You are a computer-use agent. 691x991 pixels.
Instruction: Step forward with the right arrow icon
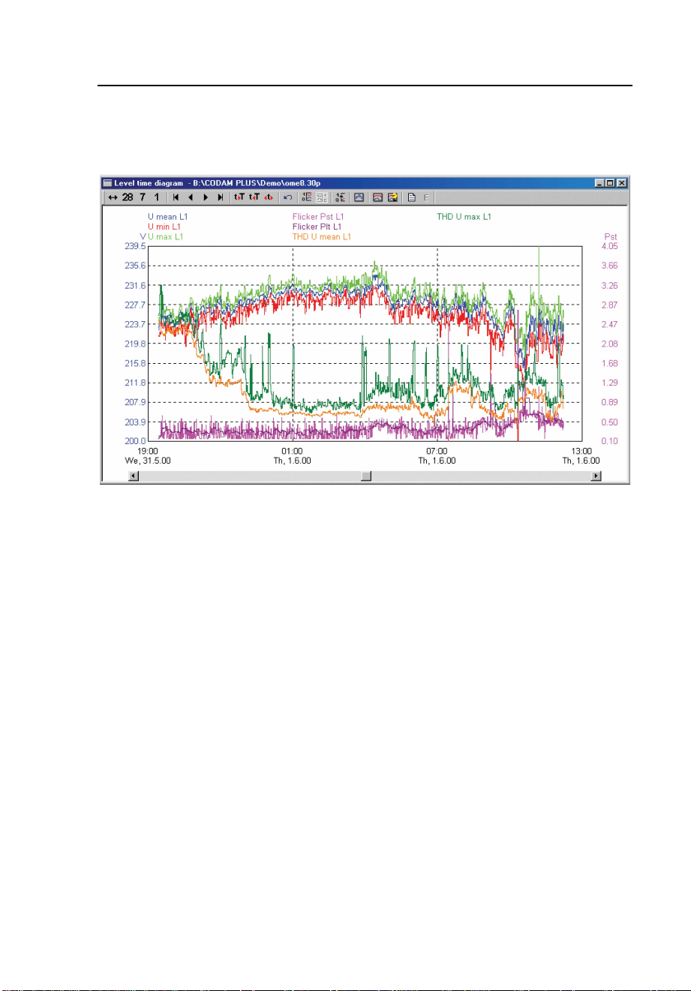206,197
